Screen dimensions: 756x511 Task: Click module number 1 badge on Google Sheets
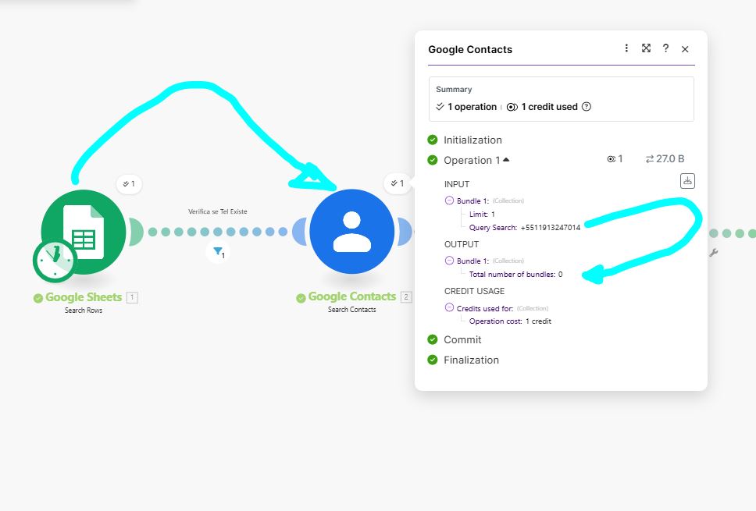132,297
